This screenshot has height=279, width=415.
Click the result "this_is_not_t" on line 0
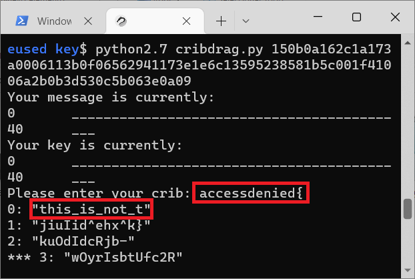(x=91, y=209)
